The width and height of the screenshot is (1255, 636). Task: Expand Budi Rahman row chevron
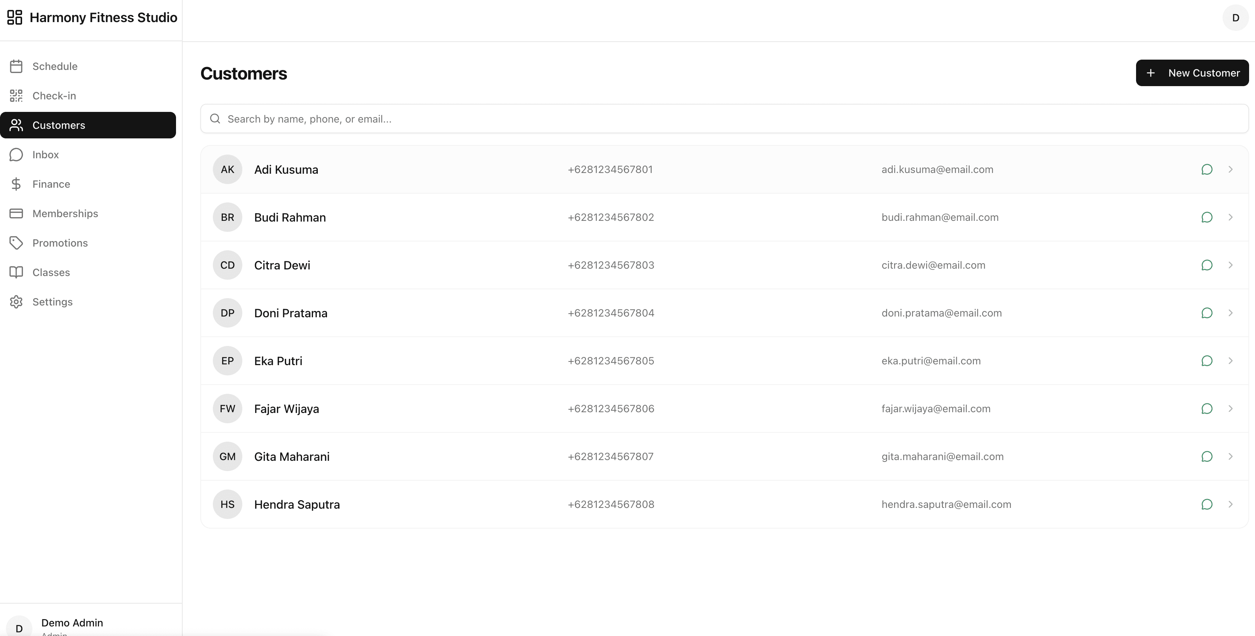coord(1230,217)
